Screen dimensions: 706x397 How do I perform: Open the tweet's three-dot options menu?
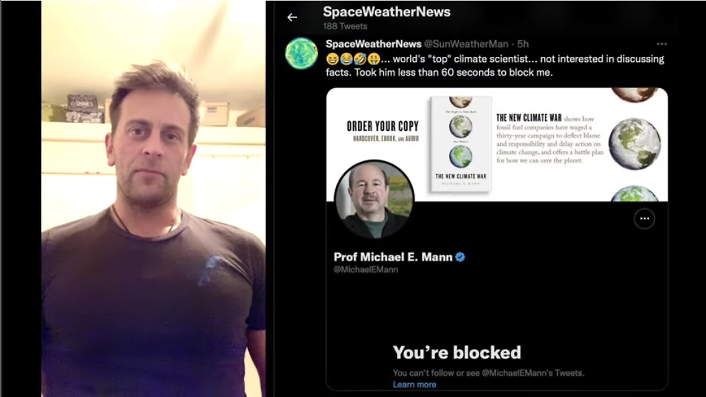tap(661, 44)
